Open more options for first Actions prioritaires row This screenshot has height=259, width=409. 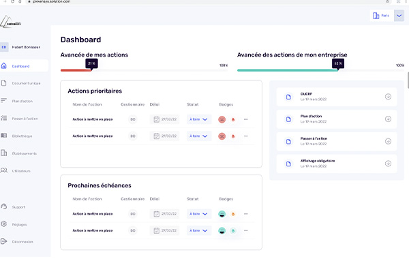(245, 119)
